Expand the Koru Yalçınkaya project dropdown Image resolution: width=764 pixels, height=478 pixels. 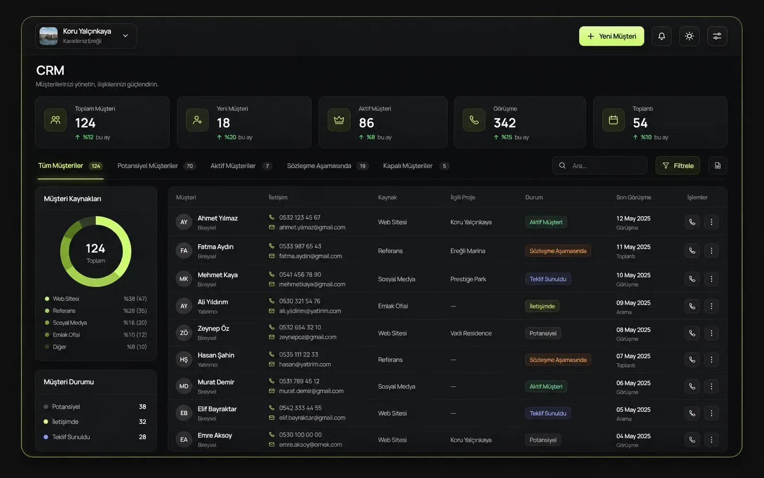[x=86, y=36]
